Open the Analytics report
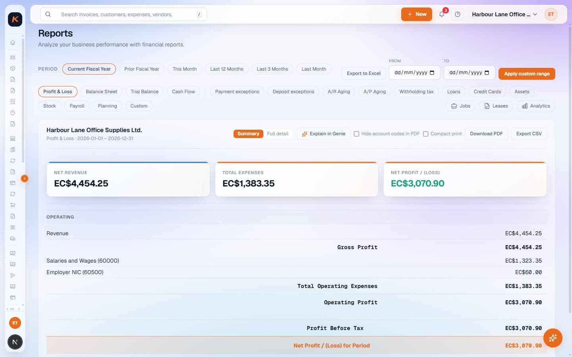Image resolution: width=572 pixels, height=357 pixels. 536,106
